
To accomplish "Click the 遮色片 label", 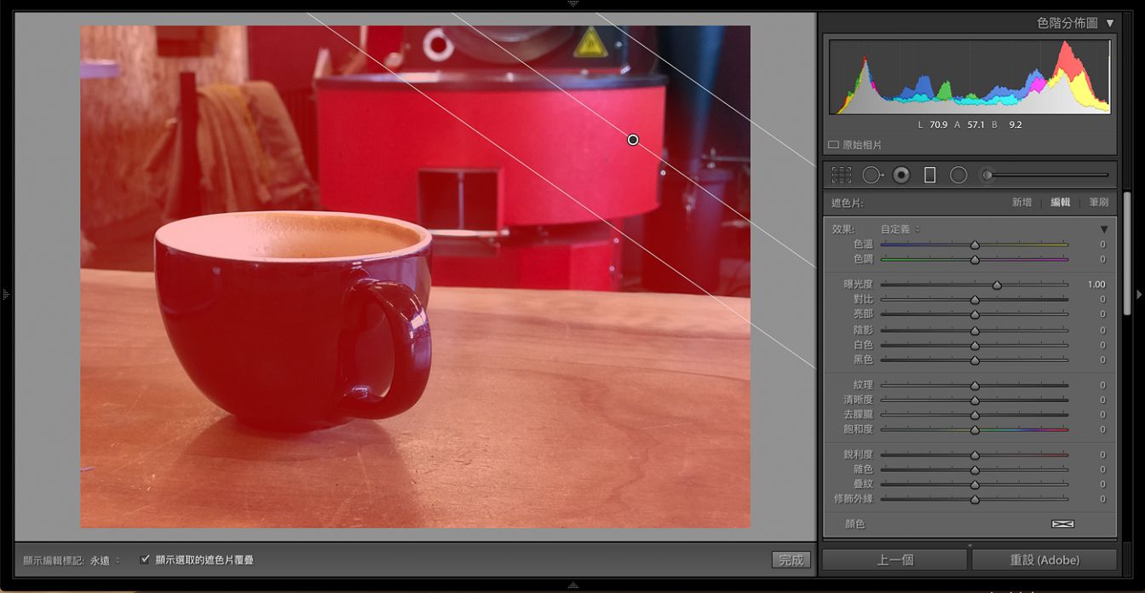I will pyautogui.click(x=848, y=203).
